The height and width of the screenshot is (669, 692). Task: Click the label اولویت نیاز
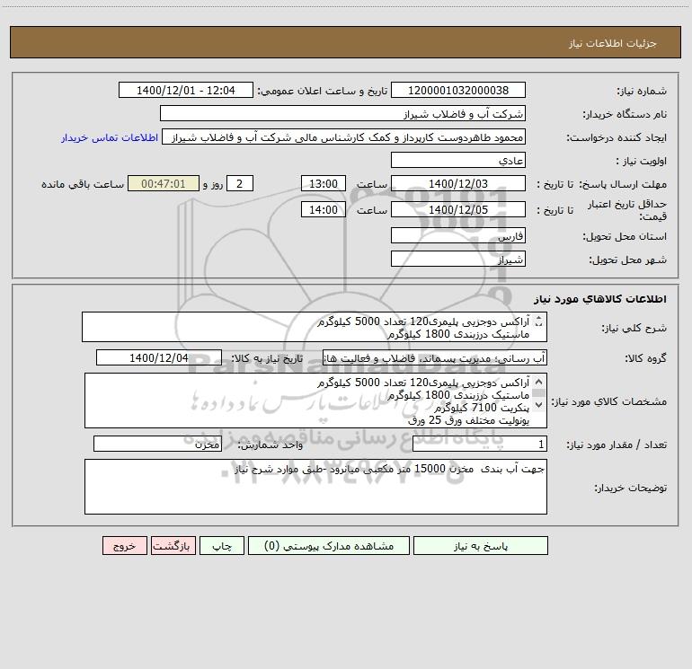(x=642, y=161)
